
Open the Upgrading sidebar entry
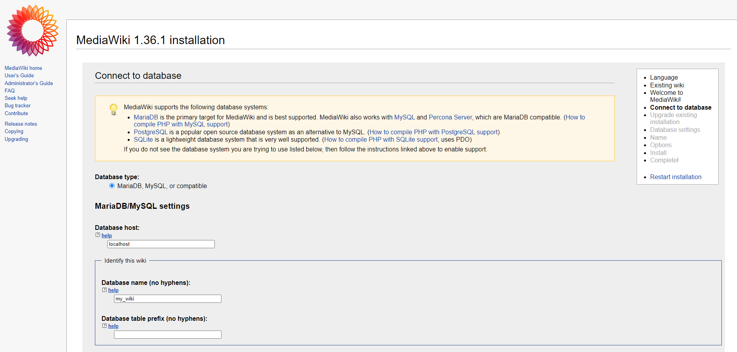click(x=16, y=139)
